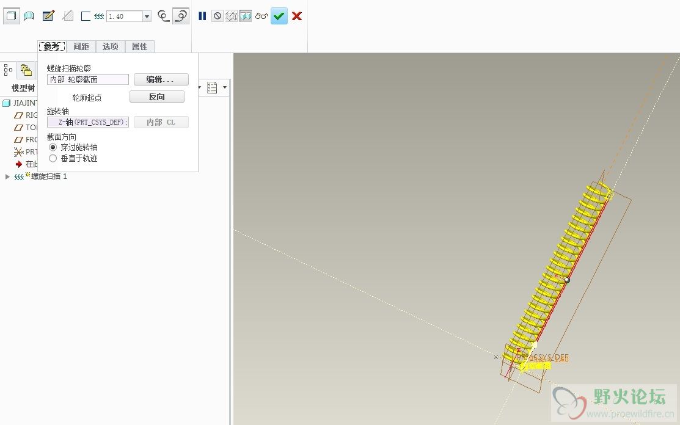
Task: Click the remove material icon
Action: (68, 16)
